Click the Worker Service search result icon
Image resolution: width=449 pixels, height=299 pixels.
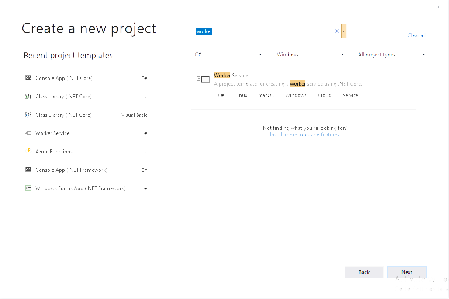204,79
